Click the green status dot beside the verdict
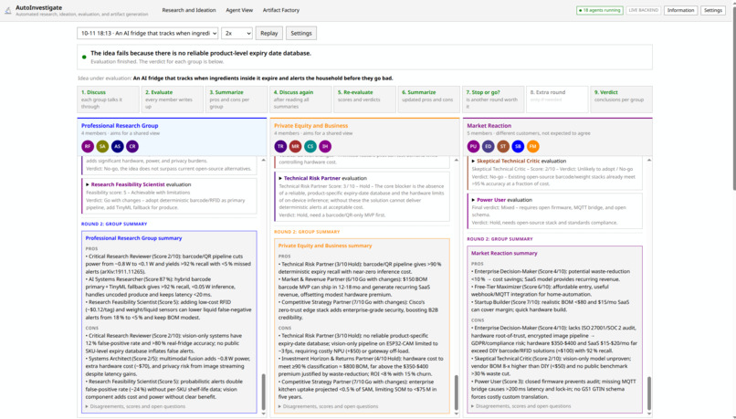This screenshot has height=419, width=736. pyautogui.click(x=84, y=58)
